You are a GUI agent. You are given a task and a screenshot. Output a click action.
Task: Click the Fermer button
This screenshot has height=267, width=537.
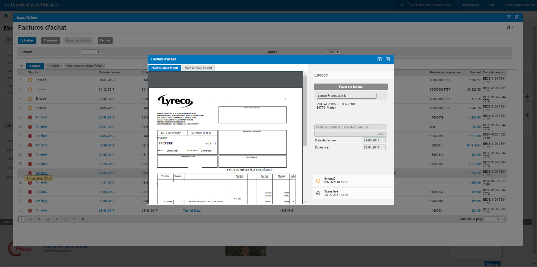tap(105, 40)
